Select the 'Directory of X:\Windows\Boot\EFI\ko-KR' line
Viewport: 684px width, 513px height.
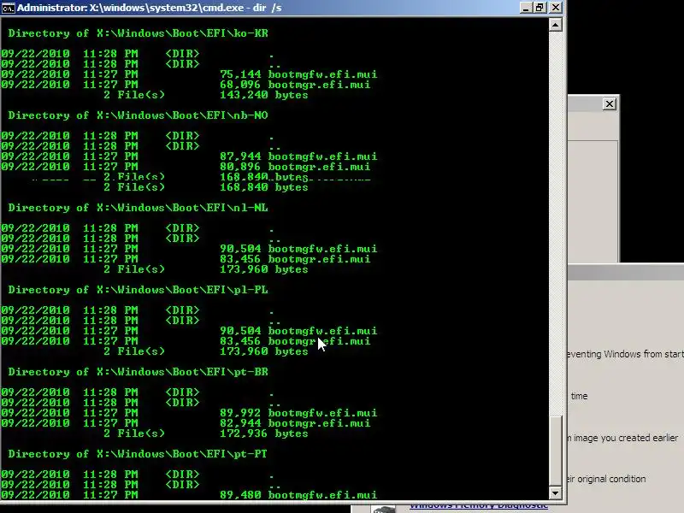(138, 33)
